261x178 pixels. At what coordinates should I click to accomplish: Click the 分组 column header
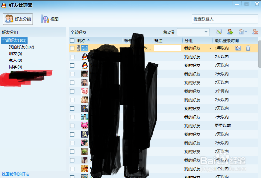point(189,40)
